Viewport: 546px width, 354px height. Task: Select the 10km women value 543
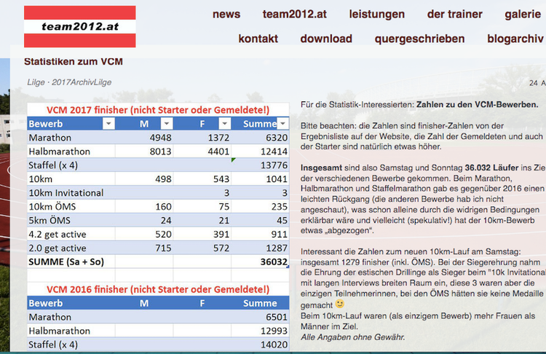pyautogui.click(x=221, y=179)
